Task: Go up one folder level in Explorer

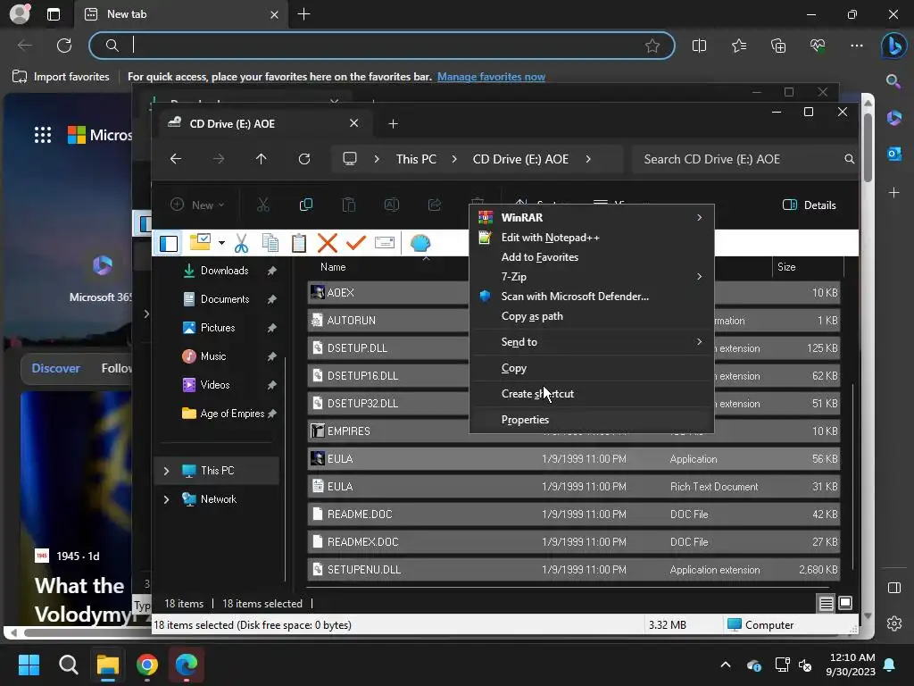Action: 262,159
